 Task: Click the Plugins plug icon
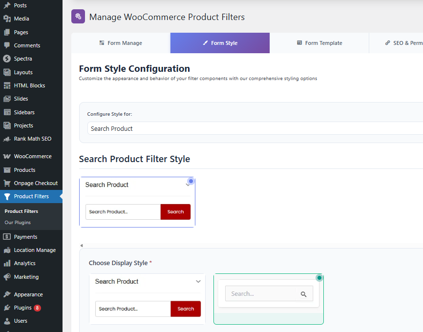click(x=7, y=308)
